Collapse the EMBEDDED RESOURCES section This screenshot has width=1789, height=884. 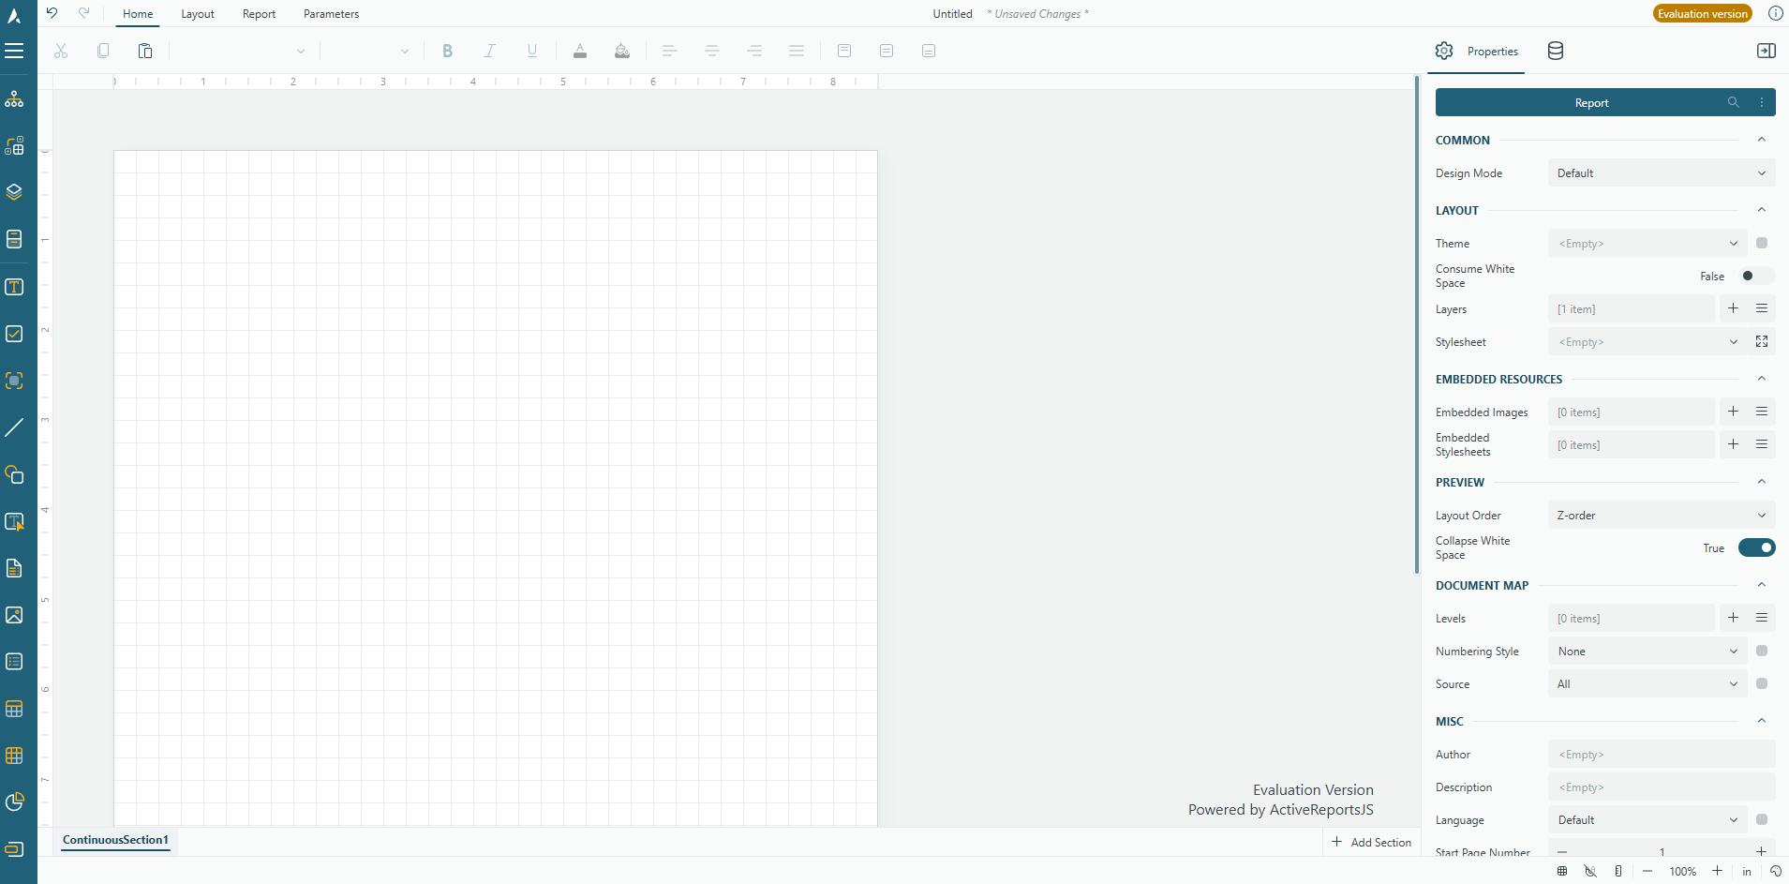click(x=1763, y=379)
